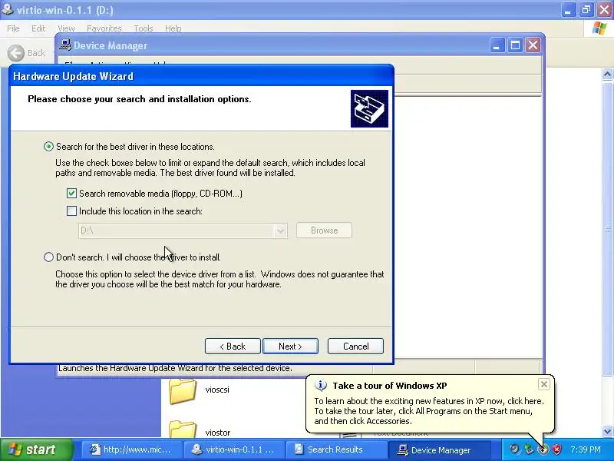
Task: Switch to Internet Explorer taskbar item http://www.mic...
Action: (131, 449)
